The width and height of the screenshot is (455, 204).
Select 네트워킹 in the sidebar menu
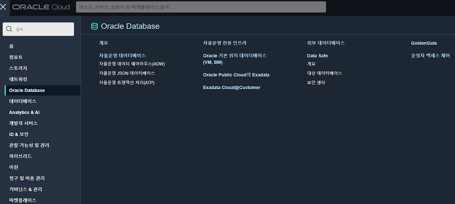[18, 79]
